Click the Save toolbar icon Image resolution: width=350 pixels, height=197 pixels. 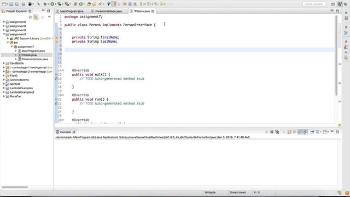(x=11, y=4)
